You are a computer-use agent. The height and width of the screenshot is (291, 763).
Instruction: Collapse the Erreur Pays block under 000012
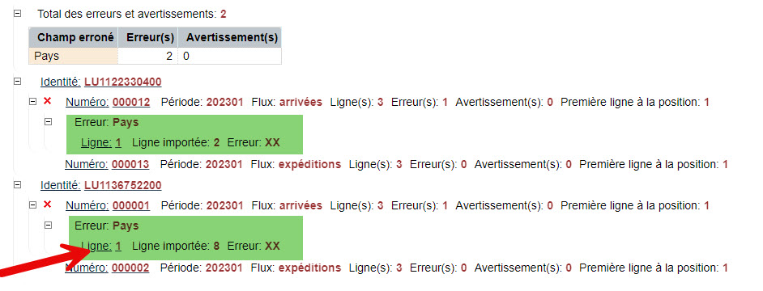click(x=48, y=122)
